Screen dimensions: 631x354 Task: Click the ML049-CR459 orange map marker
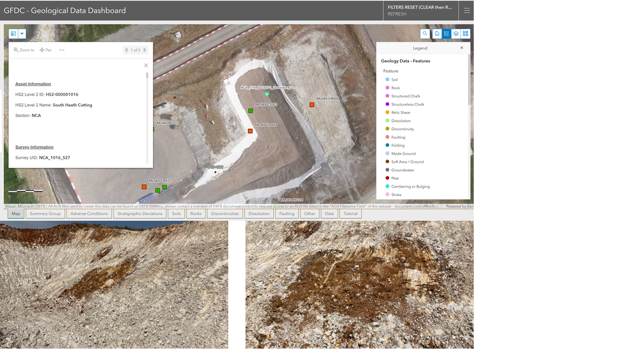click(x=312, y=105)
